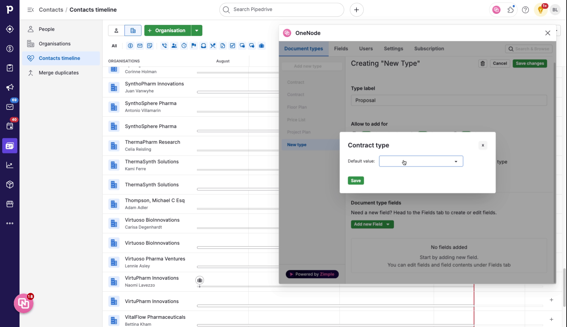This screenshot has width=567, height=327.
Task: Open Organisations in the Contacts menu
Action: click(61, 44)
